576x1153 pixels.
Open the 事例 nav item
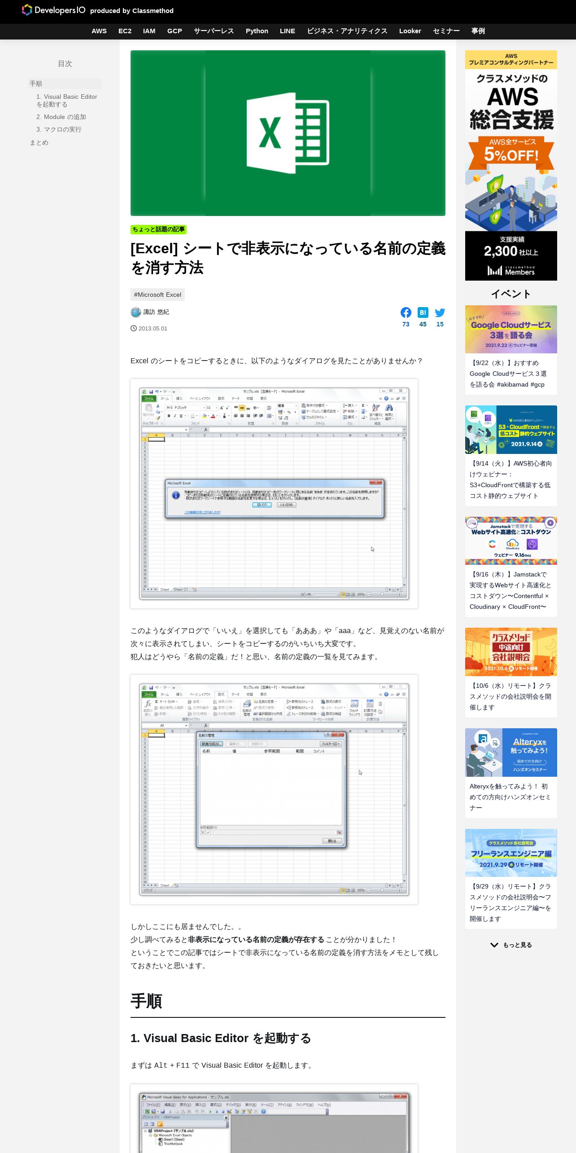tap(478, 31)
